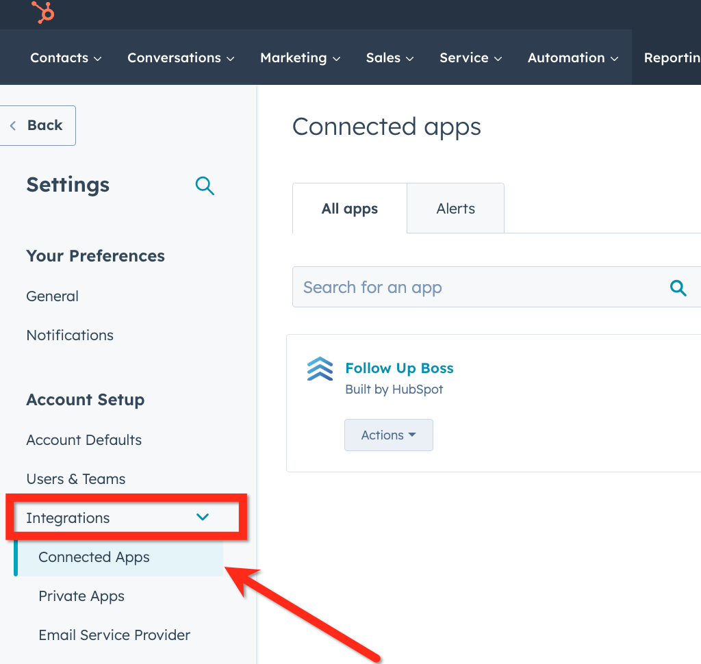Click the Connected apps page heading

387,127
